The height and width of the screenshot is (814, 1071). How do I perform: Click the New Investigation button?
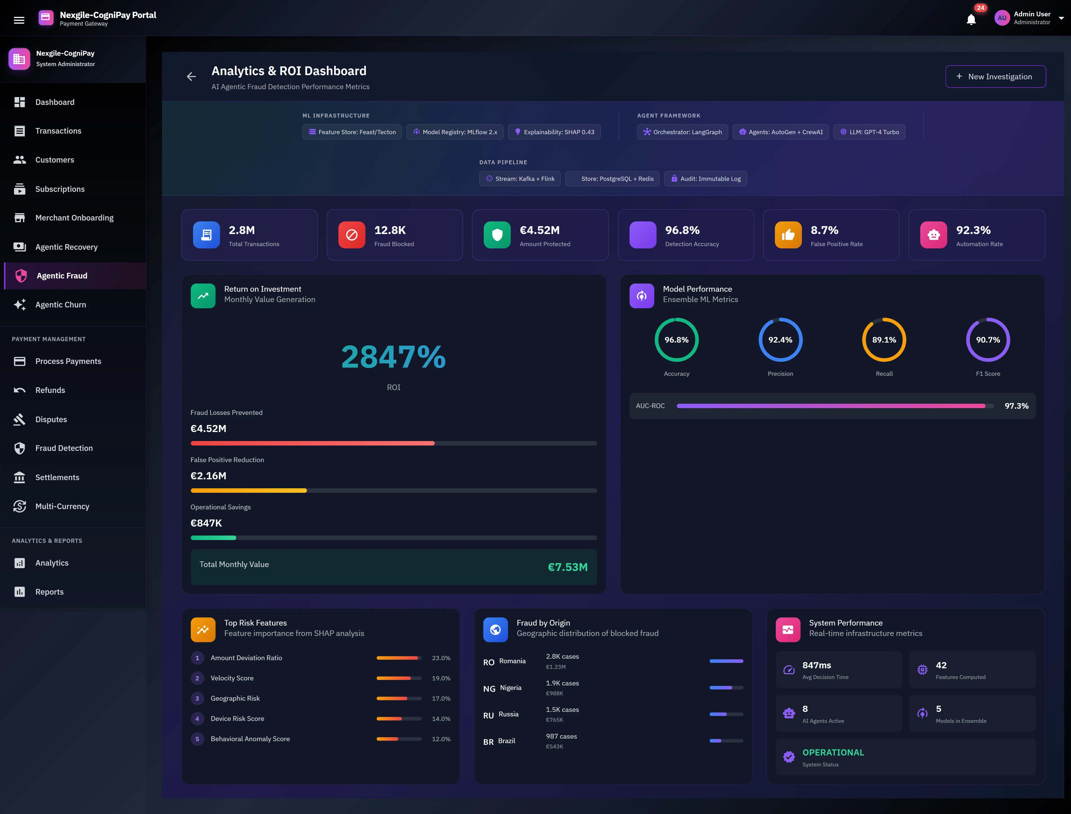(995, 76)
